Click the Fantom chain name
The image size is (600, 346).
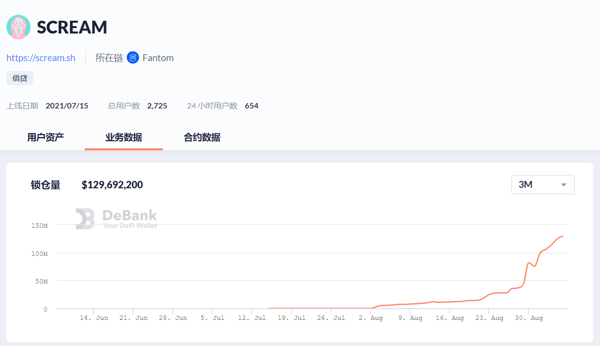coord(158,58)
